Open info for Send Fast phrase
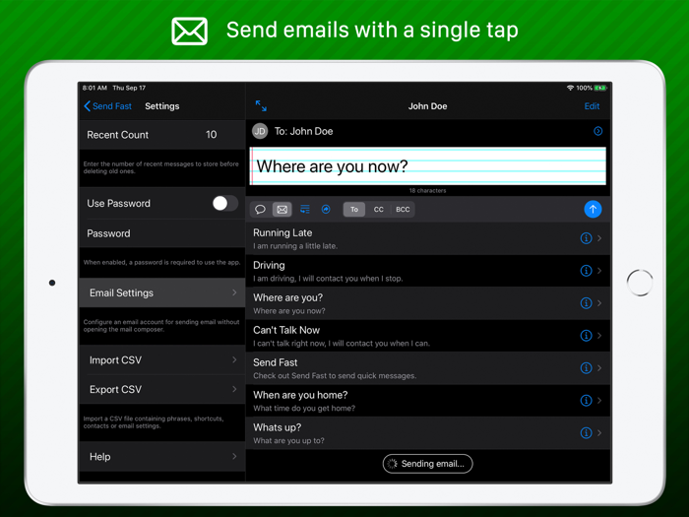Image resolution: width=689 pixels, height=517 pixels. pos(587,368)
